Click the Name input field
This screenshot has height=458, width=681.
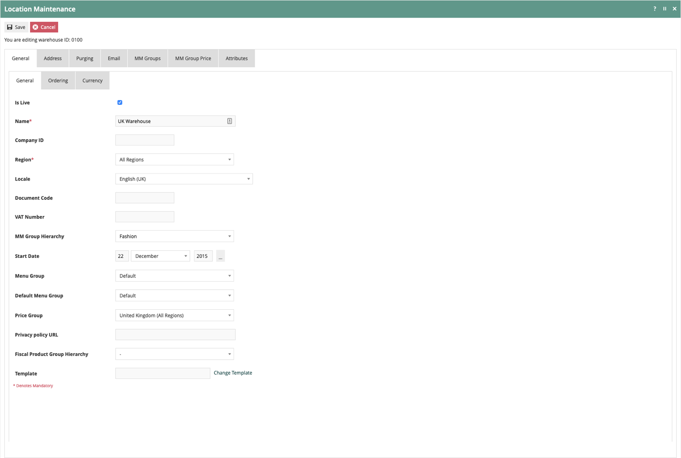(x=175, y=121)
